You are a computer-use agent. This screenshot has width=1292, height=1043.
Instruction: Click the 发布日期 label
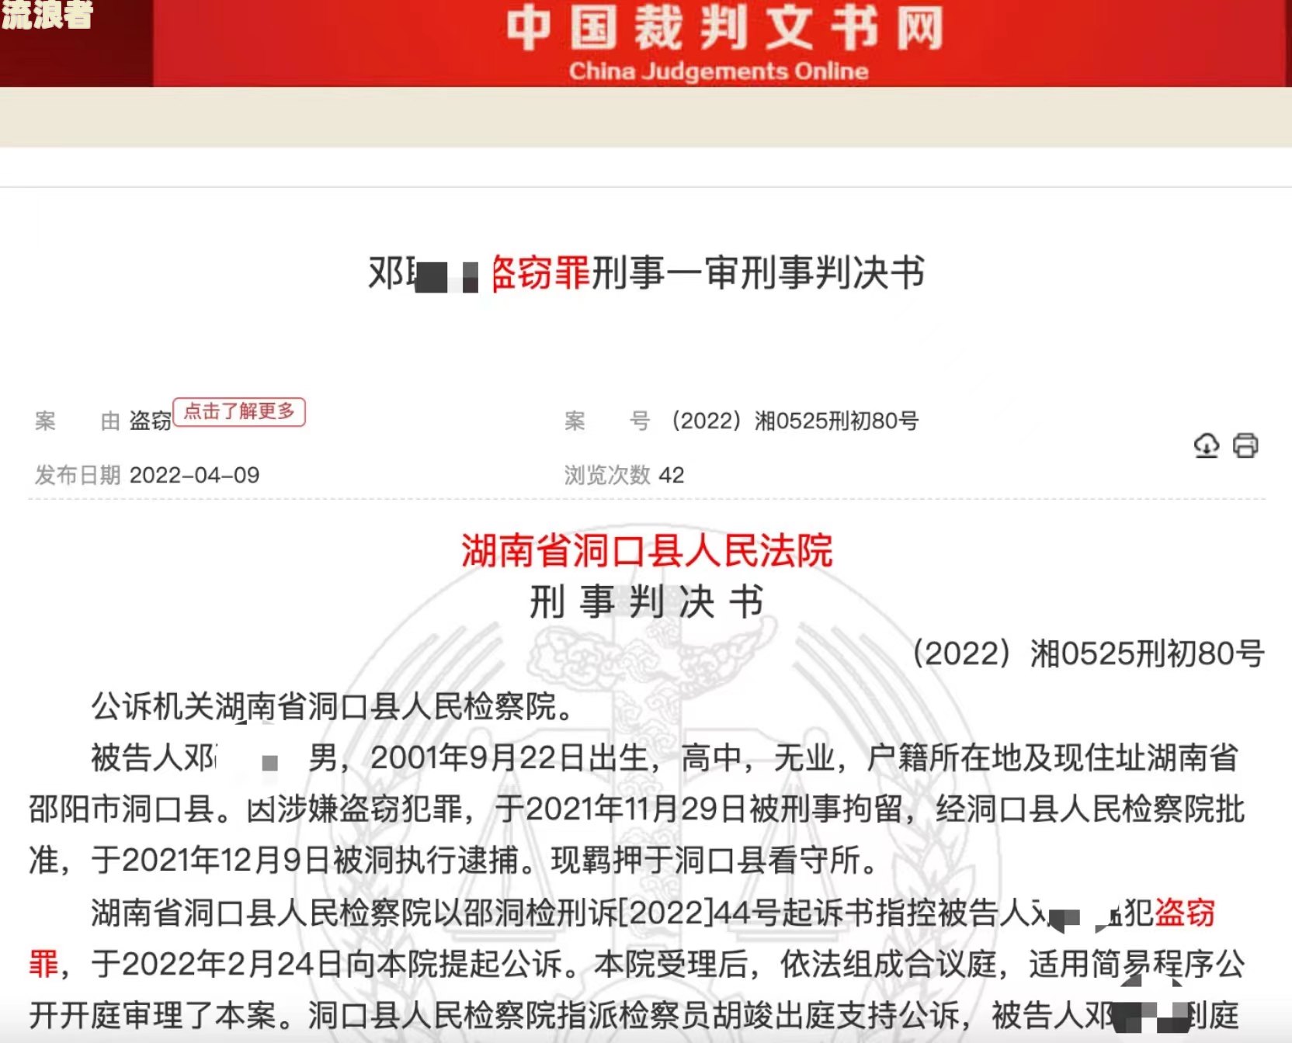(78, 475)
